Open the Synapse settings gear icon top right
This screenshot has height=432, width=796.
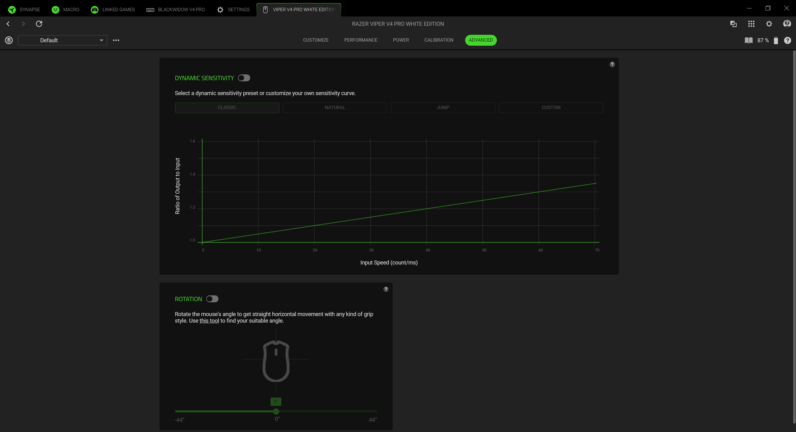(x=769, y=24)
